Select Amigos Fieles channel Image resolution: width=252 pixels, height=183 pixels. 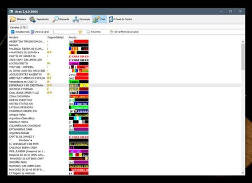[x=17, y=115]
